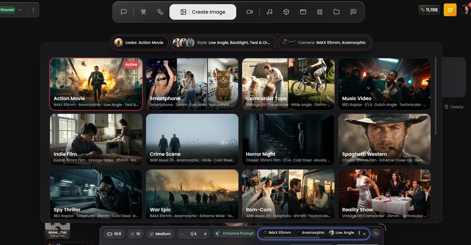
Task: Clear style chips with the X button
Action: pos(364,234)
